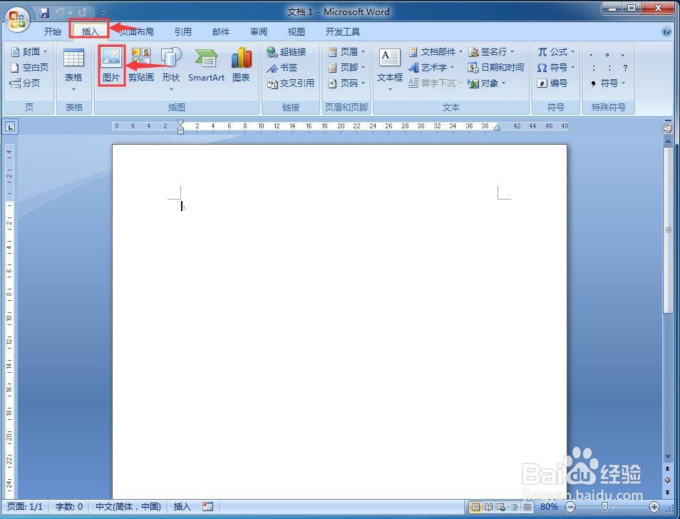Insert a hyperlink
The height and width of the screenshot is (519, 680).
pos(287,52)
